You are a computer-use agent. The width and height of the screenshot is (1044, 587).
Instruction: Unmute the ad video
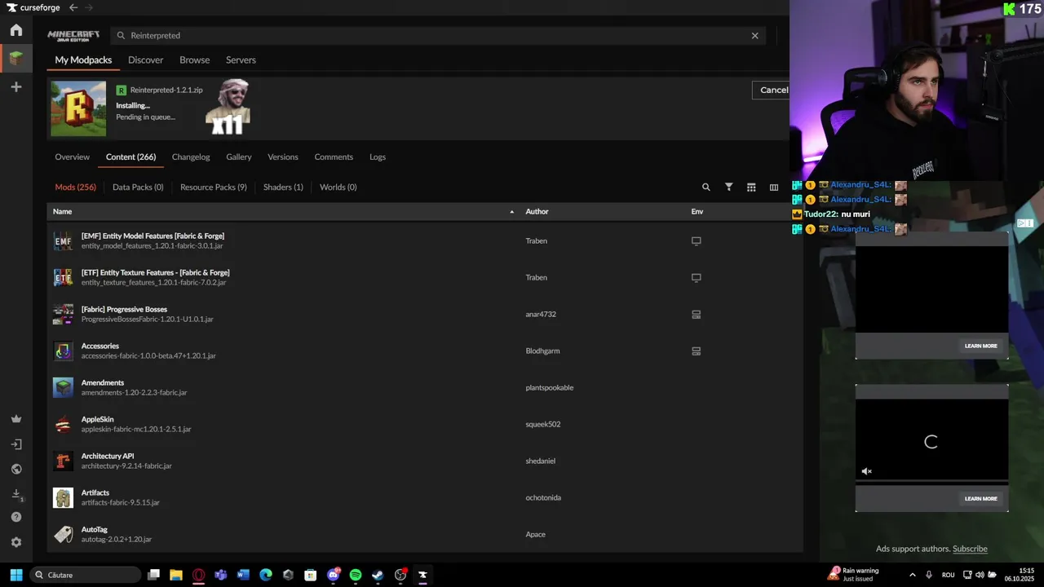(866, 471)
